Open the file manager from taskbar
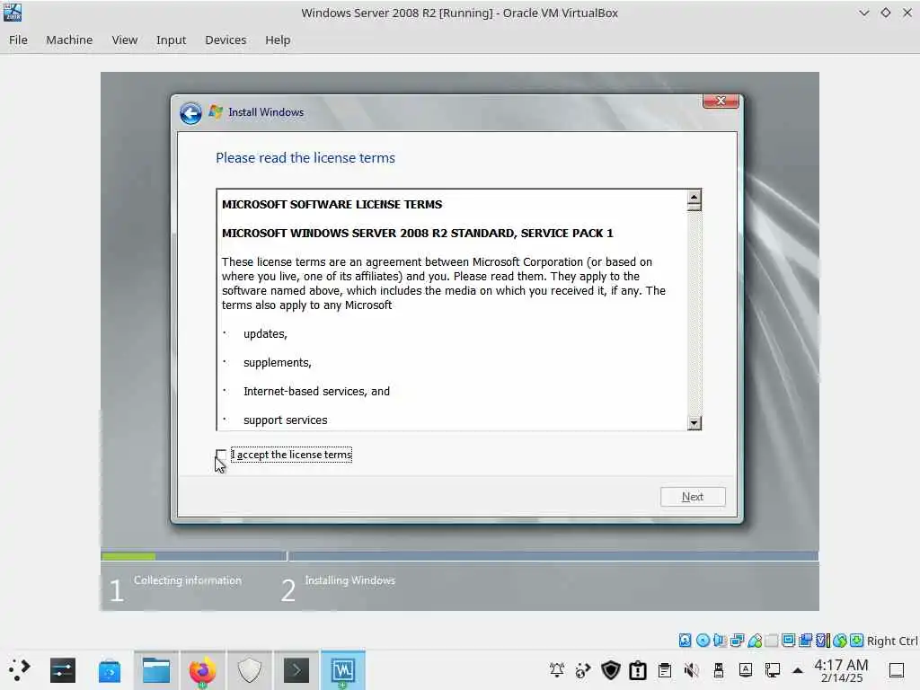The image size is (920, 690). tap(156, 670)
